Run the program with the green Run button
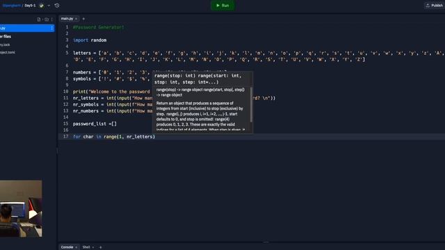This screenshot has height=250, width=445. [x=222, y=6]
